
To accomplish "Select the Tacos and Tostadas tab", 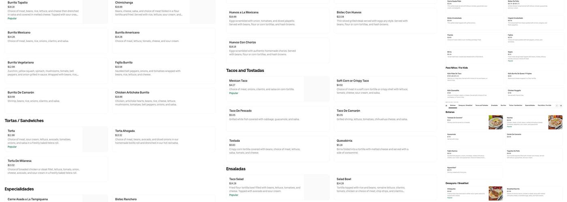I will click(482, 105).
